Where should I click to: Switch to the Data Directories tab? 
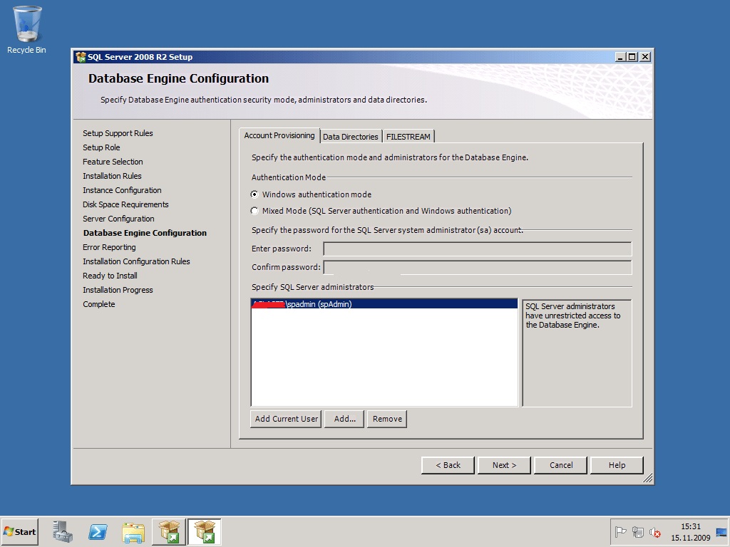pyautogui.click(x=351, y=136)
